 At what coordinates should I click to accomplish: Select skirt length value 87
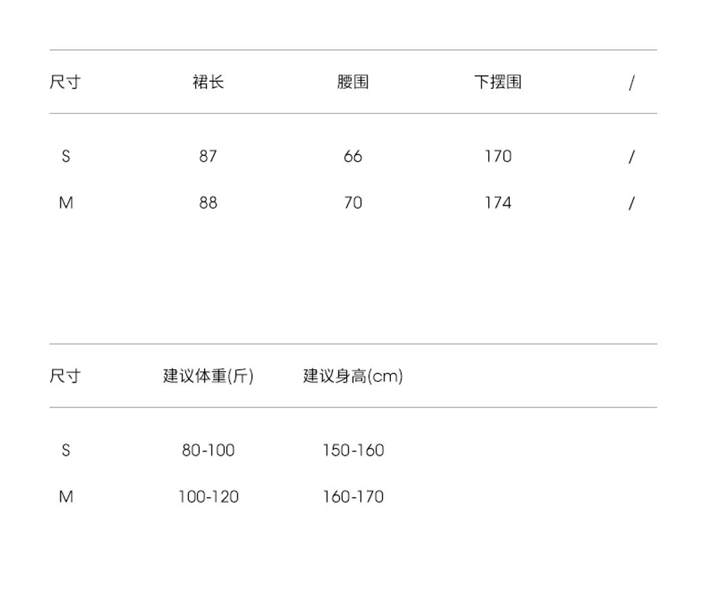[x=208, y=156]
